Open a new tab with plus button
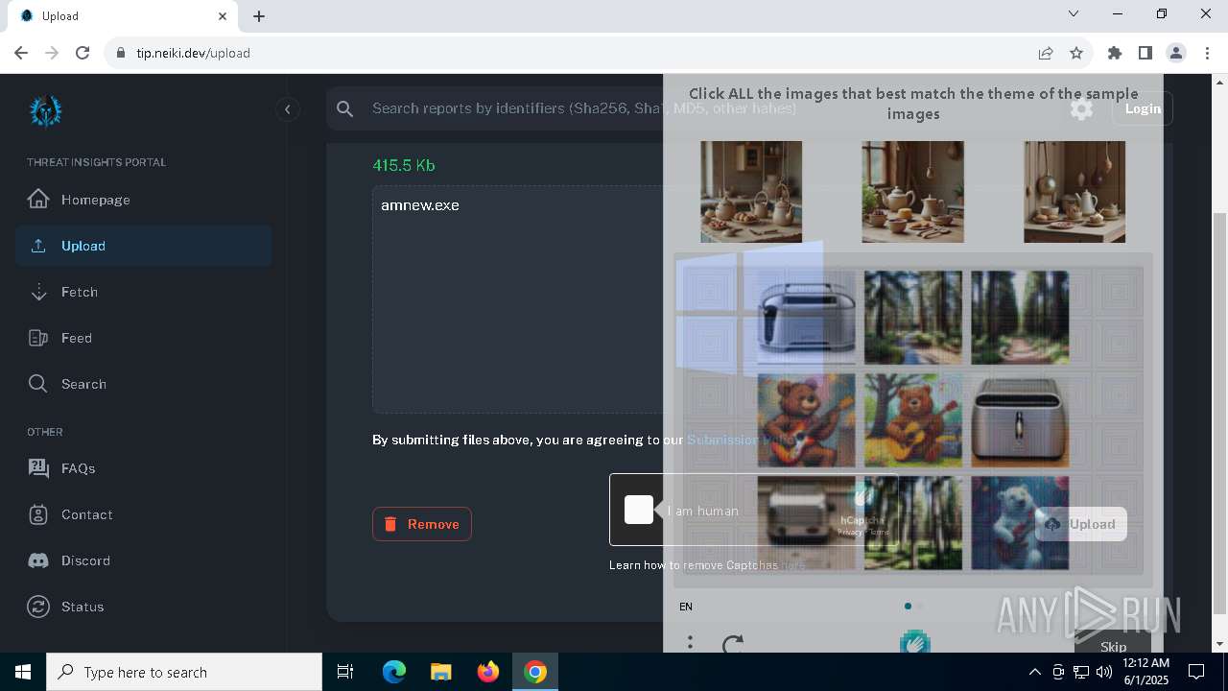Image resolution: width=1228 pixels, height=691 pixels. tap(259, 16)
